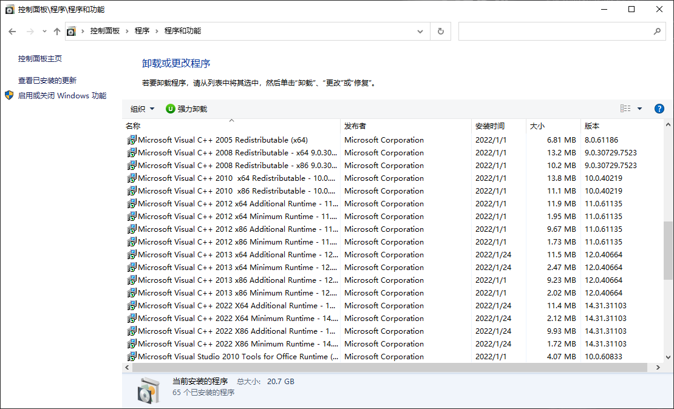The image size is (674, 409).
Task: Click the 强力卸载 button
Action: (186, 109)
